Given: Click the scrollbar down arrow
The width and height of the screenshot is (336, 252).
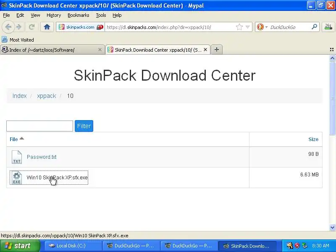Looking at the screenshot, I should click(x=332, y=227).
